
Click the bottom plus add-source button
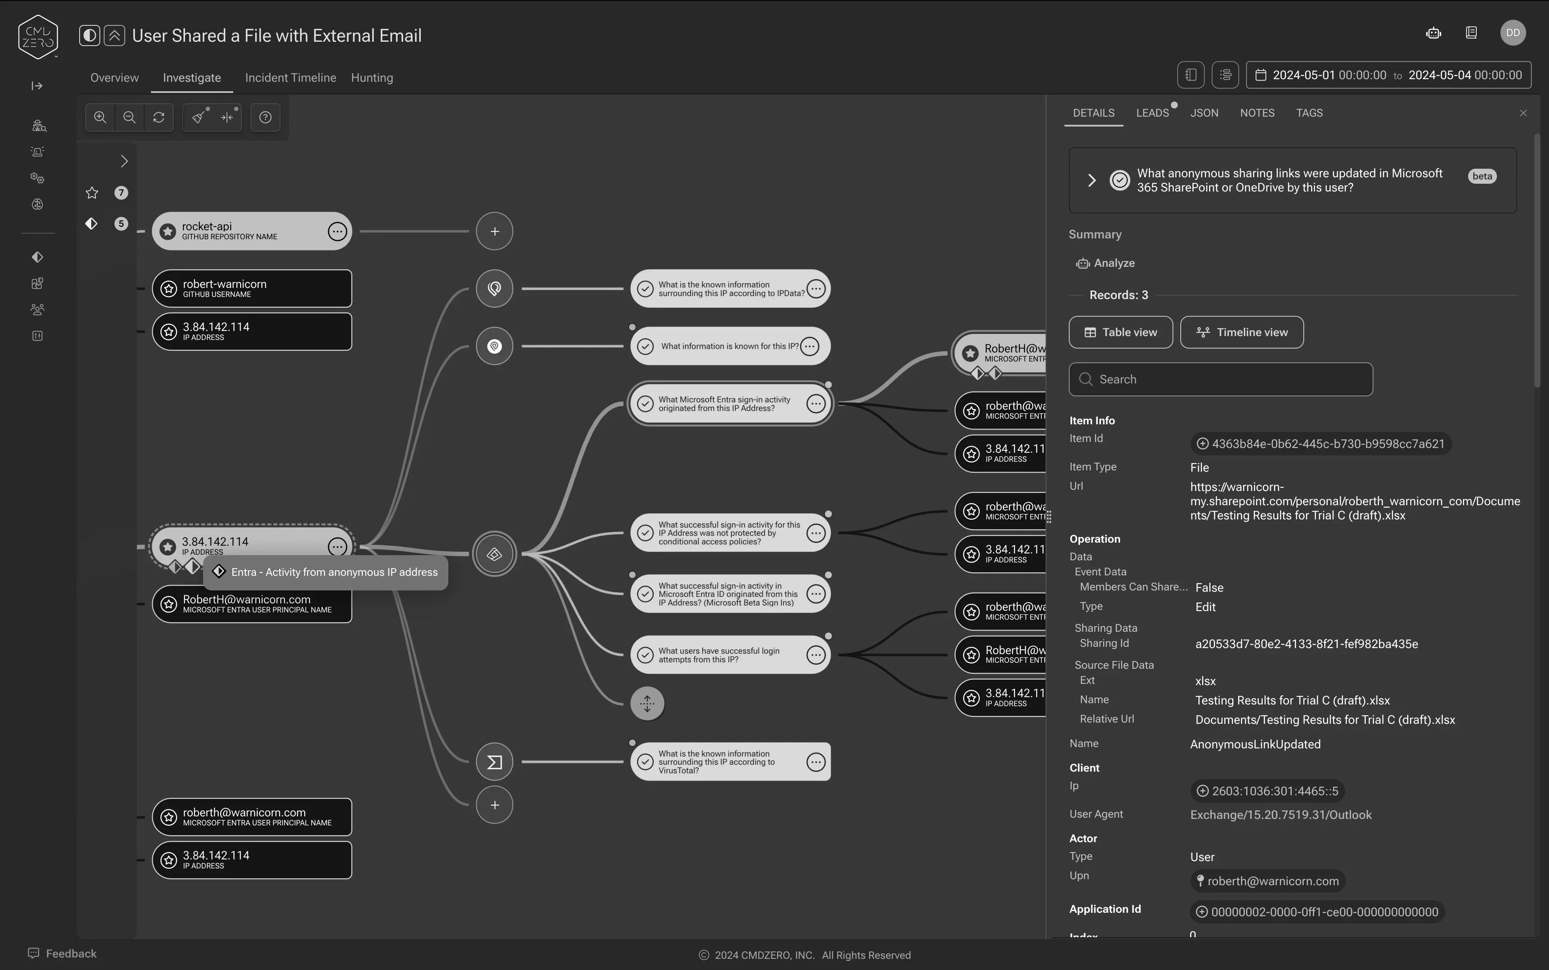point(494,805)
